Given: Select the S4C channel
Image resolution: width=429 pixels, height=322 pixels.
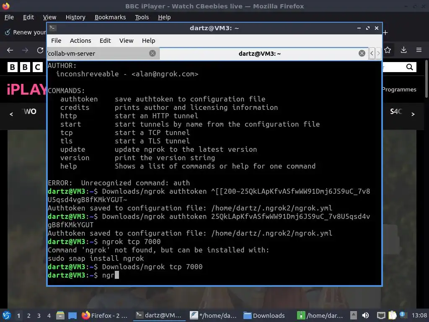Looking at the screenshot, I should pos(396,112).
